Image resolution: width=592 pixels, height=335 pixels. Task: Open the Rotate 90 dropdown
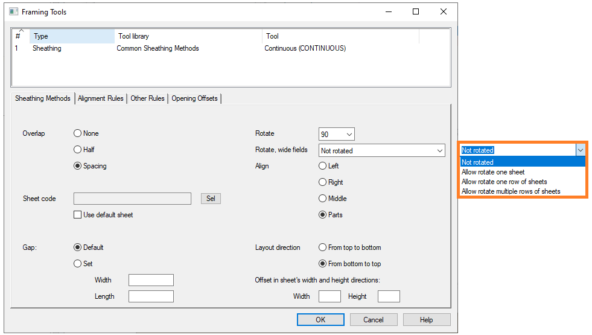[336, 134]
